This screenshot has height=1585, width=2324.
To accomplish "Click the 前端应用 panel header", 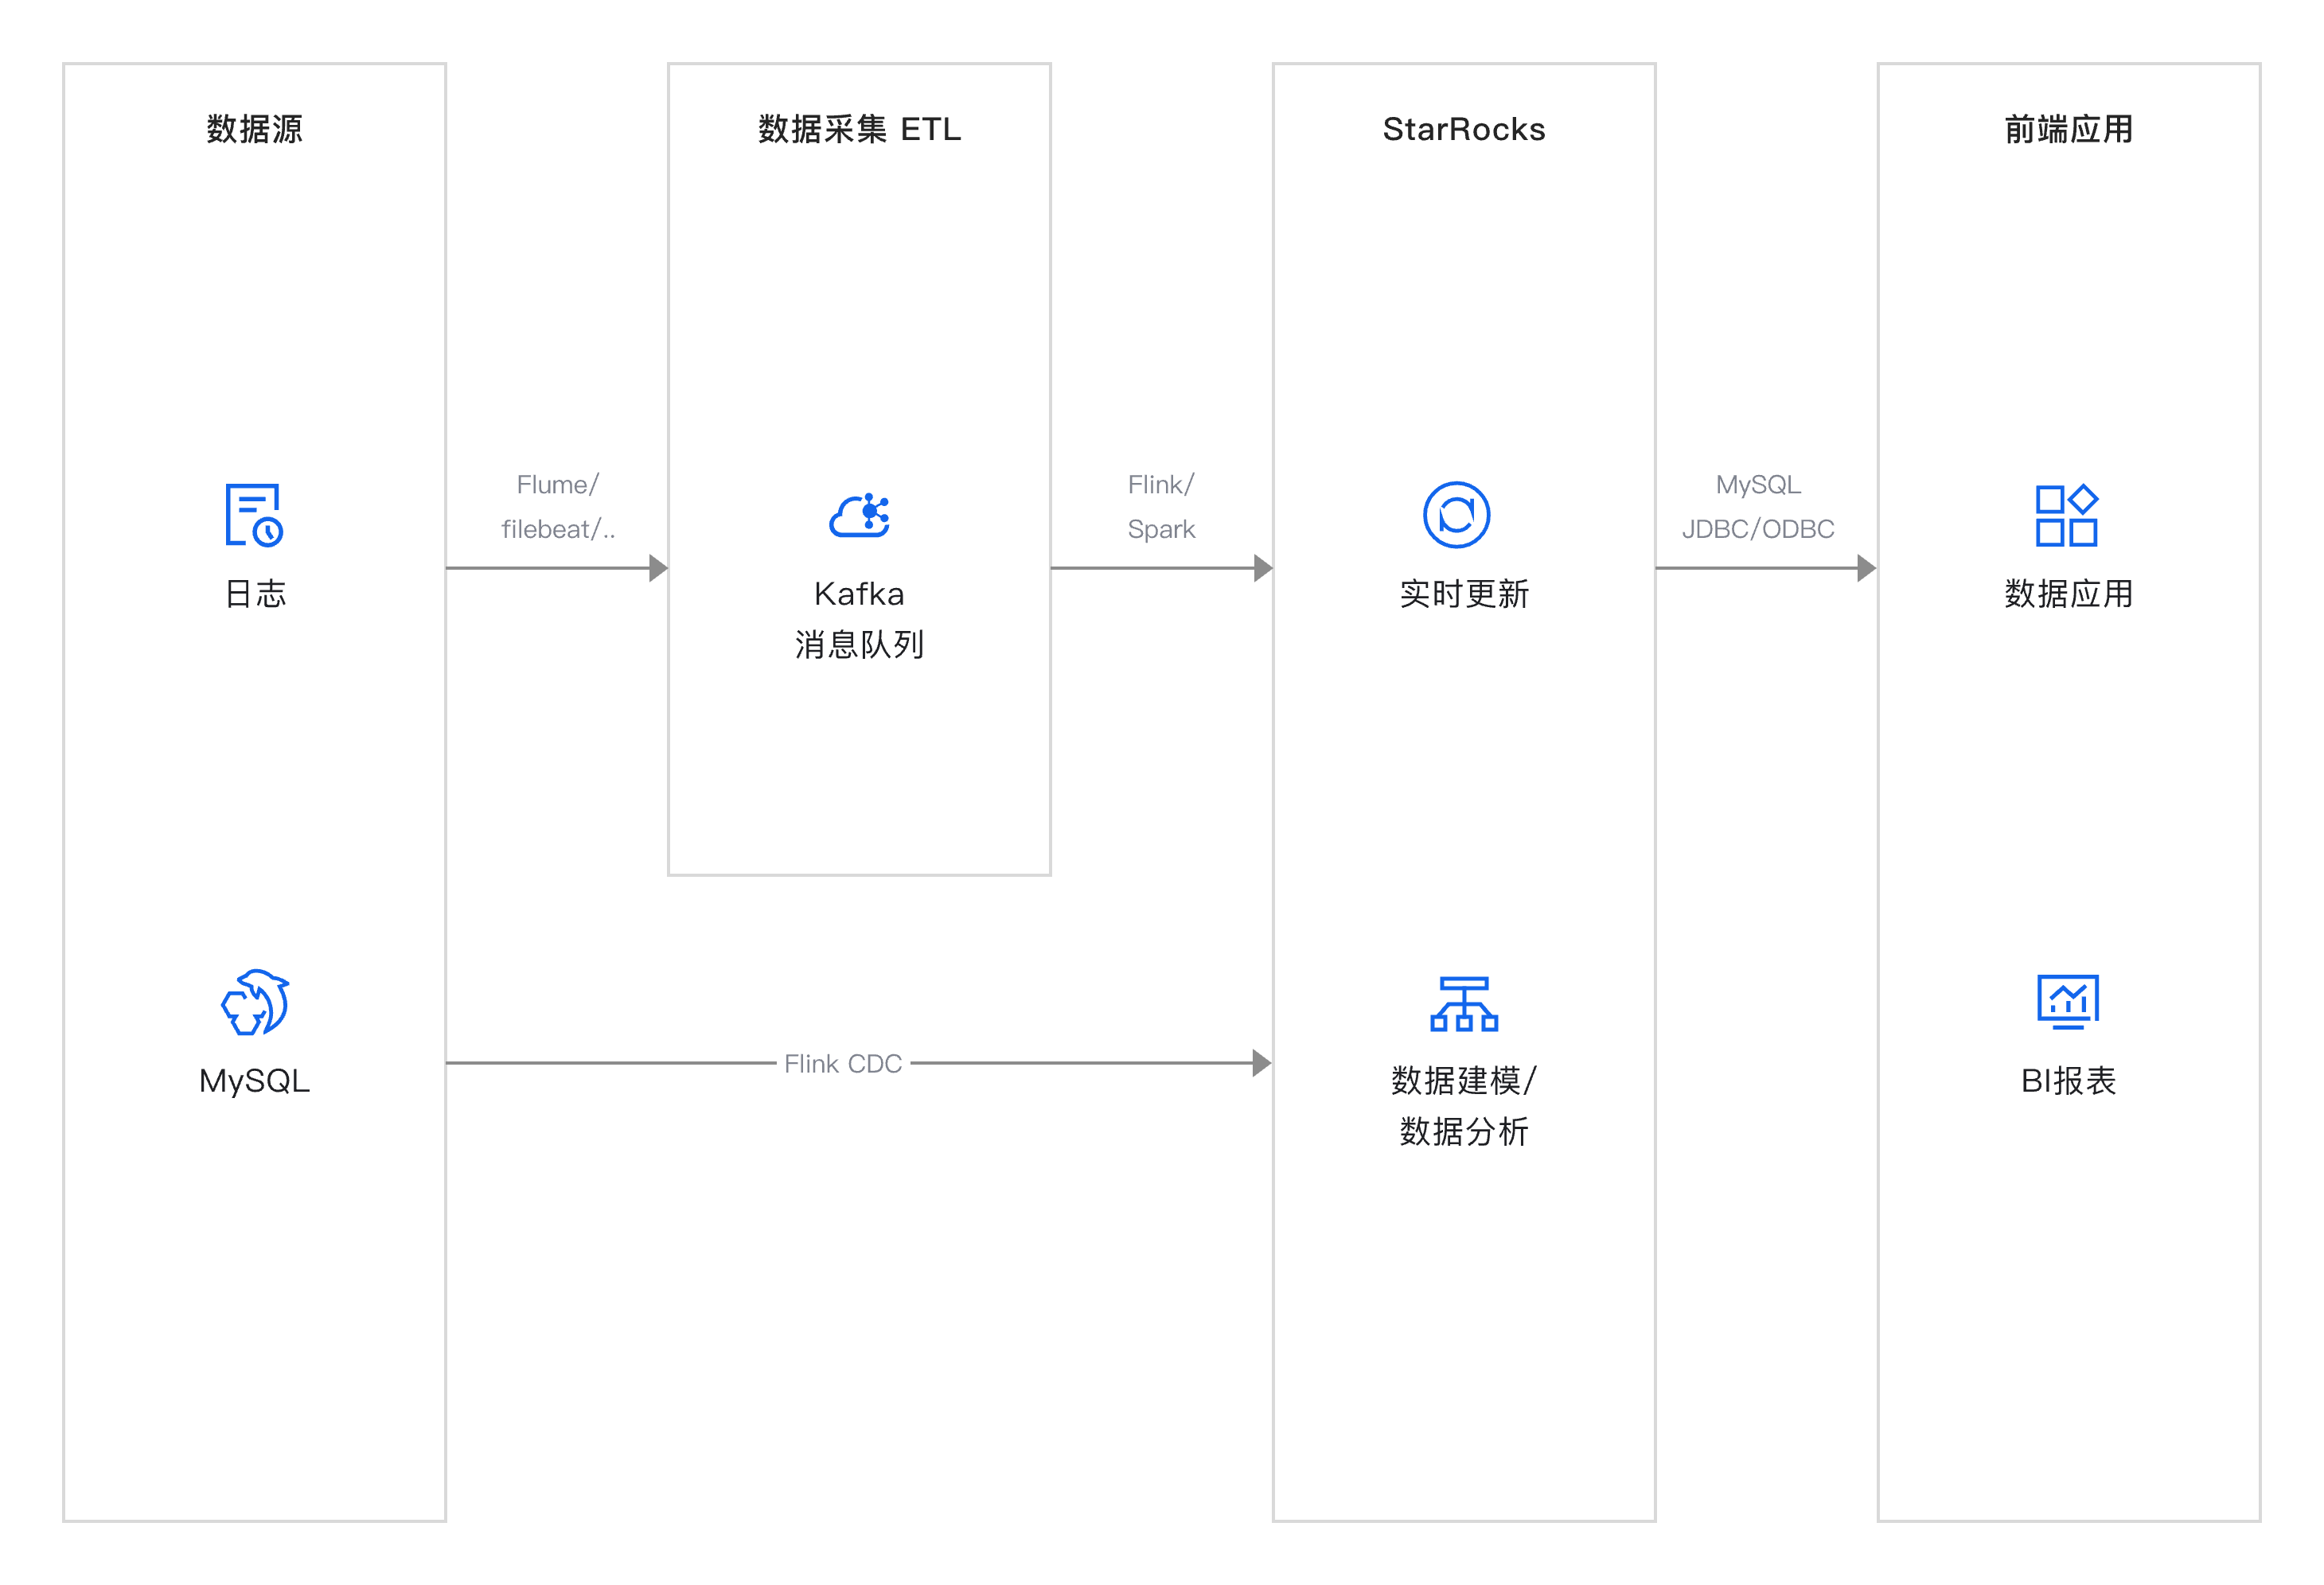I will [x=2068, y=128].
